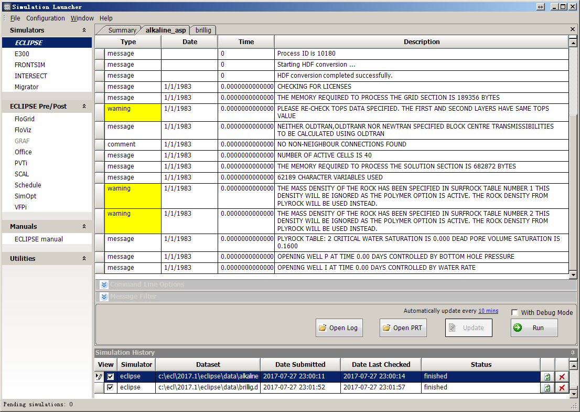Sort messages by the Type column header
Viewport: 580px width, 412px height.
coord(128,42)
